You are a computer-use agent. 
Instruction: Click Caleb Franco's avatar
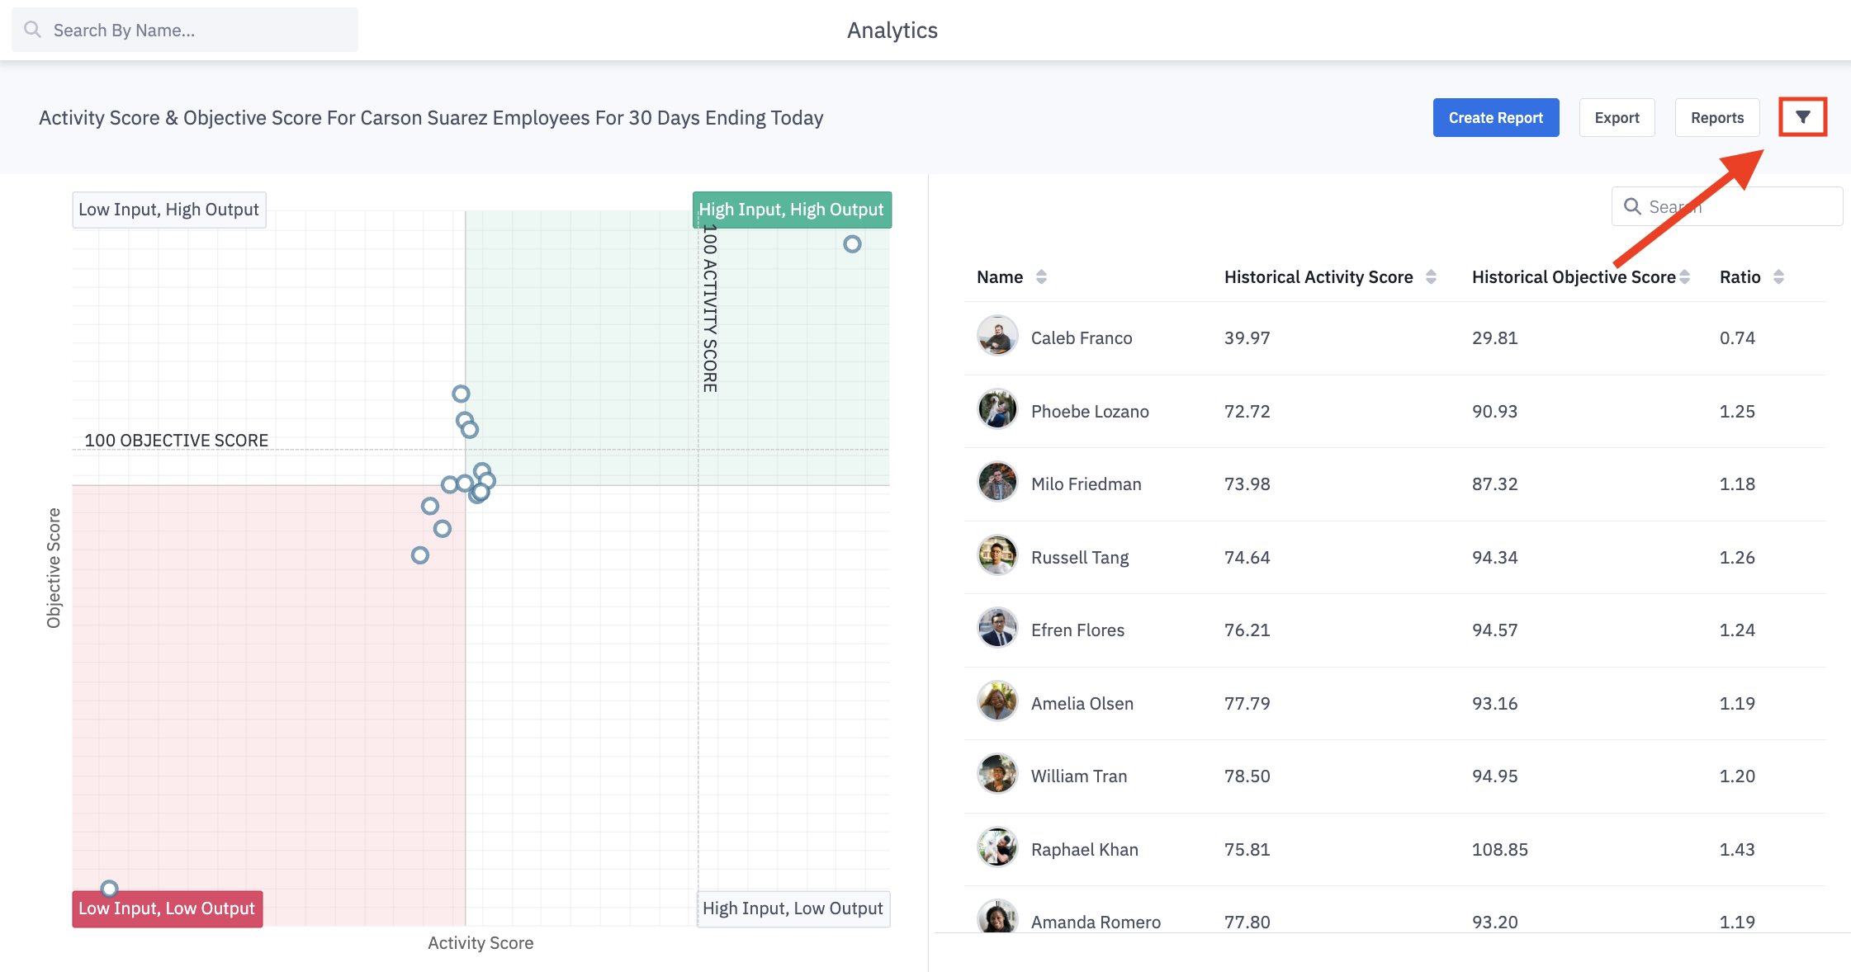tap(997, 337)
